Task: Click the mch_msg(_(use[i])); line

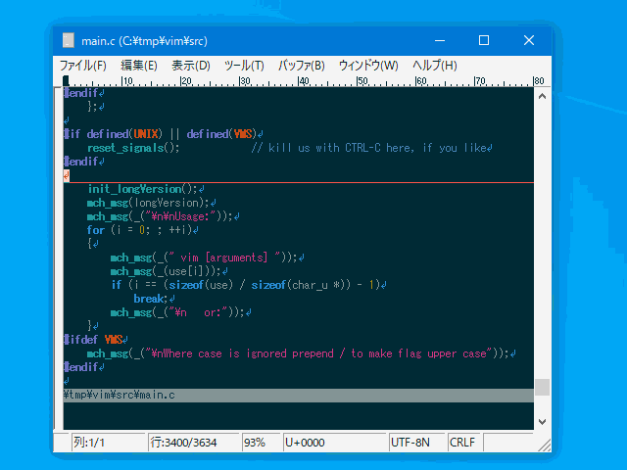Action: point(169,271)
